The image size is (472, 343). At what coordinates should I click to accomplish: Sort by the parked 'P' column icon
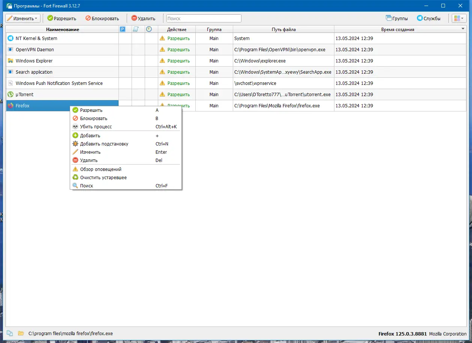(x=122, y=29)
